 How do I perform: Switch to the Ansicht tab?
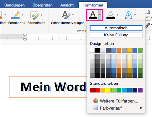(67, 5)
